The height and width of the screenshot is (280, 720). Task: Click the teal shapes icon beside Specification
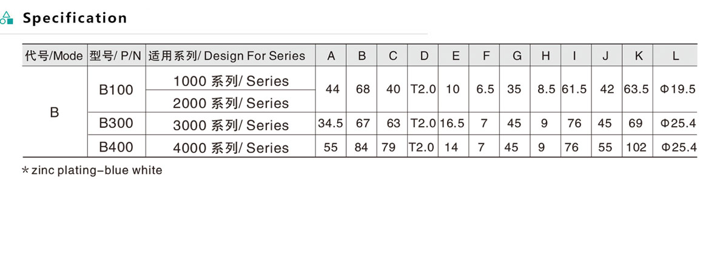pos(7,18)
